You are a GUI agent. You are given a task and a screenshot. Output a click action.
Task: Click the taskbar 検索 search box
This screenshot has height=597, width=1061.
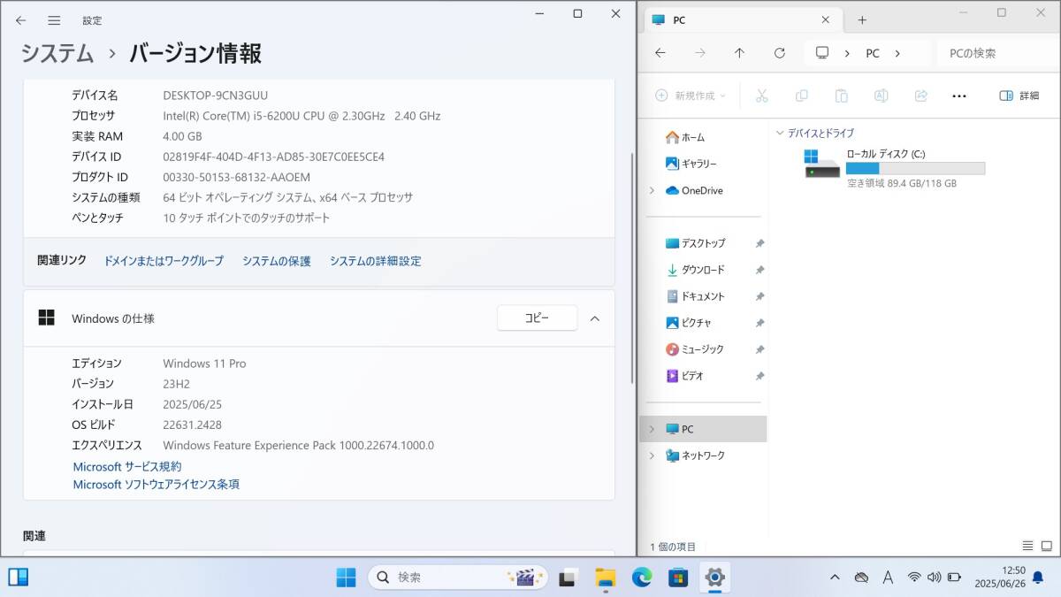pyautogui.click(x=459, y=578)
